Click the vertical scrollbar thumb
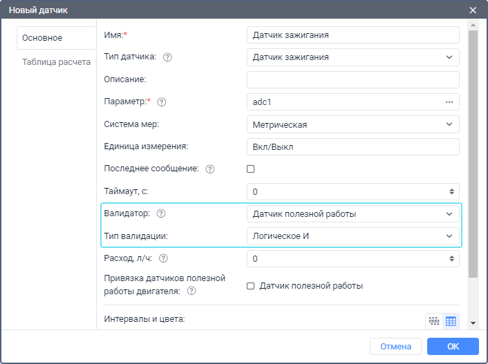Image resolution: width=488 pixels, height=364 pixels. [x=473, y=154]
